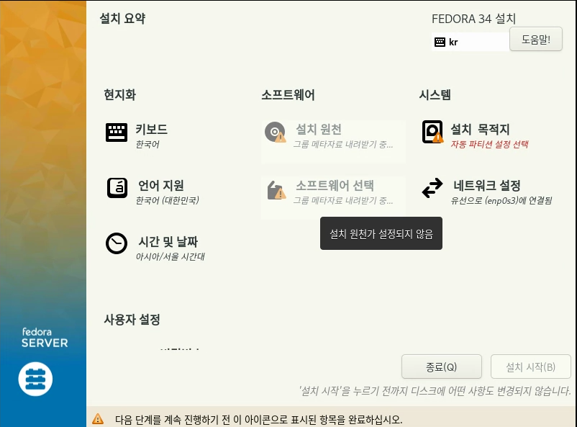Click the 종료(Q) quit button

pyautogui.click(x=442, y=367)
